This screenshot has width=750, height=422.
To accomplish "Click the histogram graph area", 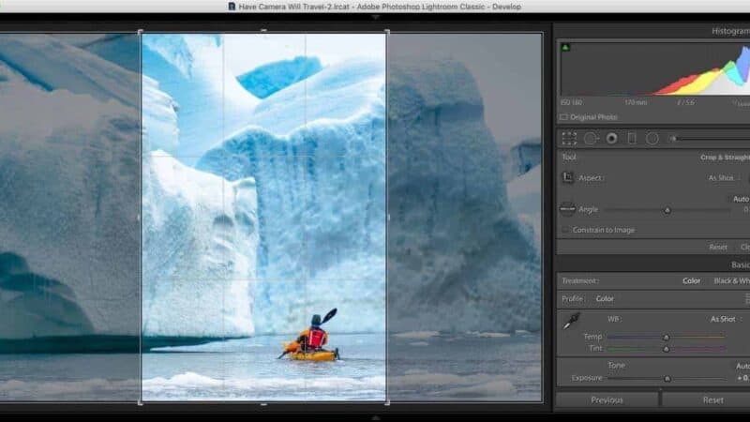I will click(655, 68).
